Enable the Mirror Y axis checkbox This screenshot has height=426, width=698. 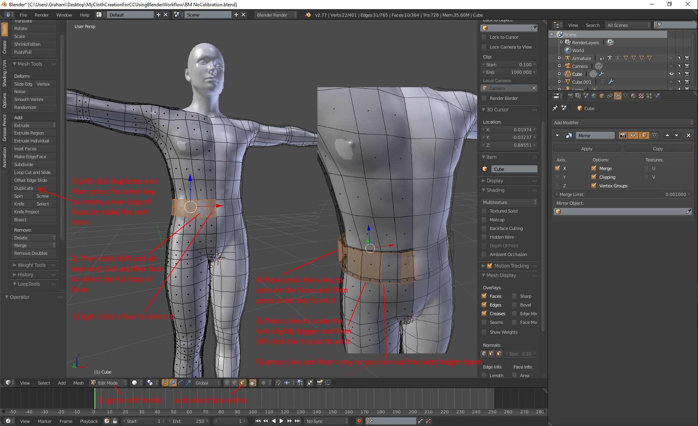pos(557,177)
